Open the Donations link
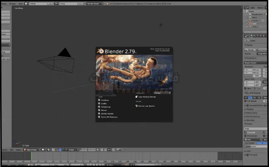The height and width of the screenshot is (167, 269). 105,100
